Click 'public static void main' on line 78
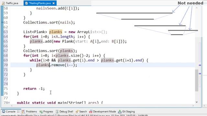This screenshot has width=207, height=116. coord(36,102)
